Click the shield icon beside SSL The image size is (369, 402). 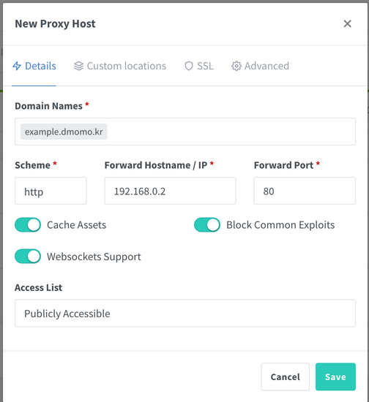tap(189, 66)
